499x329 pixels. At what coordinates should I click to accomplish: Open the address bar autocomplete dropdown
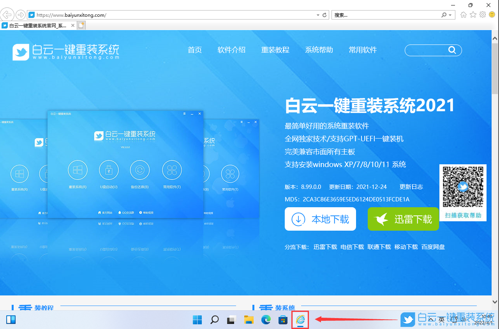point(317,14)
